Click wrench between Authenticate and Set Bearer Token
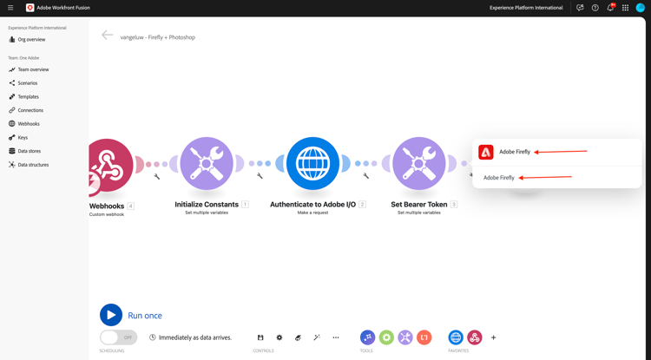651x360 pixels. (365, 176)
